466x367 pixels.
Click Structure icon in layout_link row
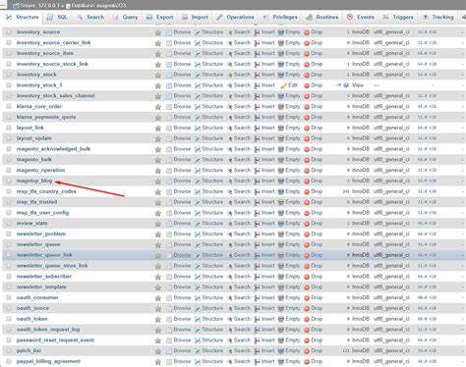[198, 128]
